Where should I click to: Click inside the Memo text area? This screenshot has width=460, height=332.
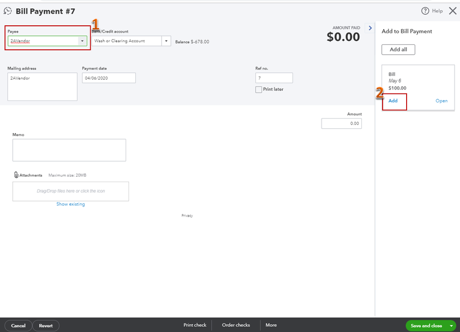(69, 150)
